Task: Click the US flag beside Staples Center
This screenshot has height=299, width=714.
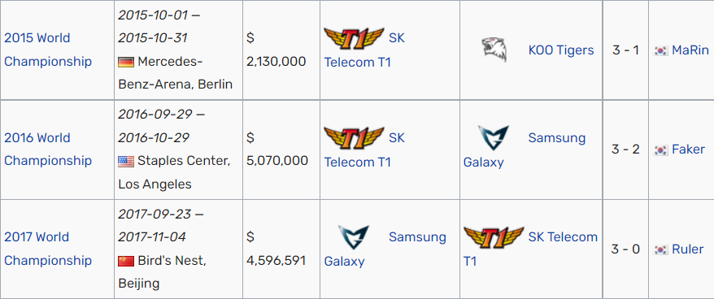Action: pyautogui.click(x=126, y=161)
